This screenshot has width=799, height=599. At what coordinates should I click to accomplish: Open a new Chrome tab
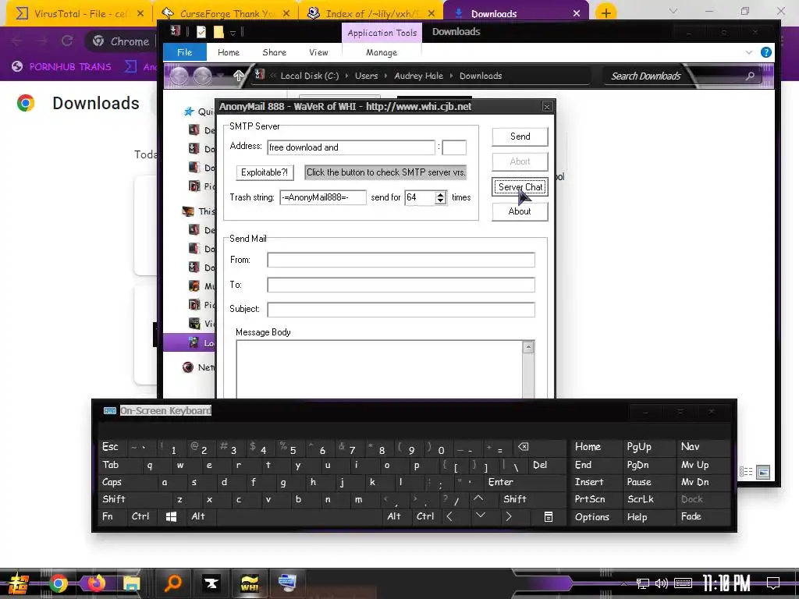tap(605, 13)
